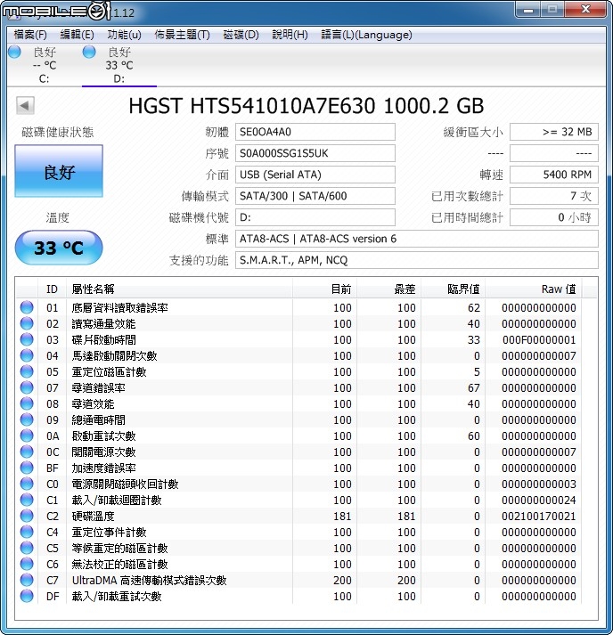The height and width of the screenshot is (635, 613).
Task: Select the C: drive tab
Action: (44, 65)
